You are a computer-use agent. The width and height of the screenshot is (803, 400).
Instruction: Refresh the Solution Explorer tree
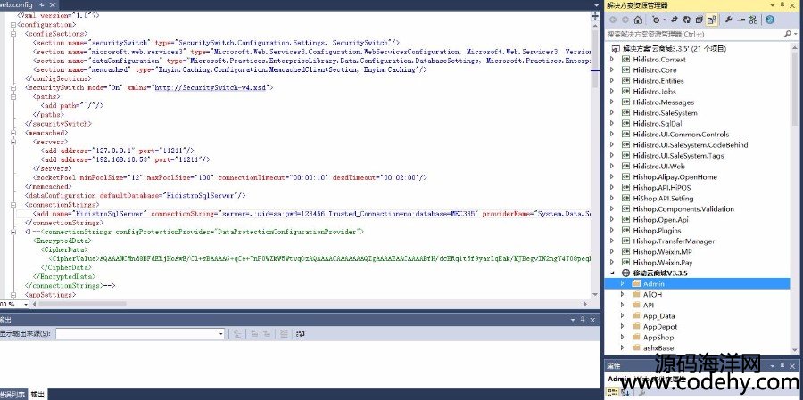click(x=686, y=20)
